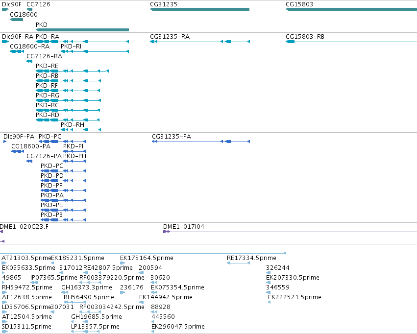Select protein CG31235-PA

(201, 142)
